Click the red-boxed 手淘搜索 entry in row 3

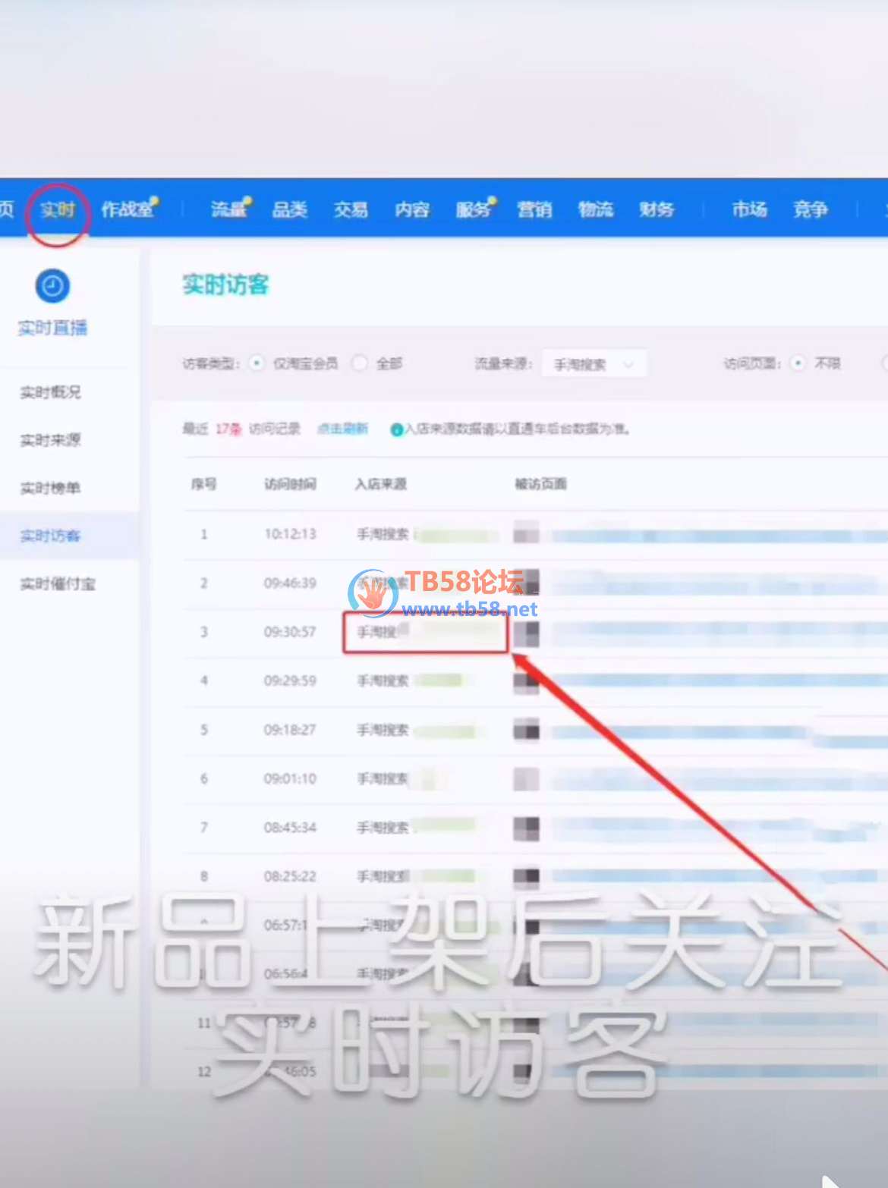425,632
